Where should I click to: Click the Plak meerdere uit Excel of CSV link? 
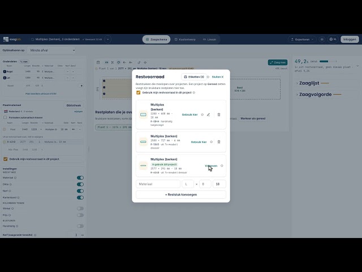click(x=41, y=93)
